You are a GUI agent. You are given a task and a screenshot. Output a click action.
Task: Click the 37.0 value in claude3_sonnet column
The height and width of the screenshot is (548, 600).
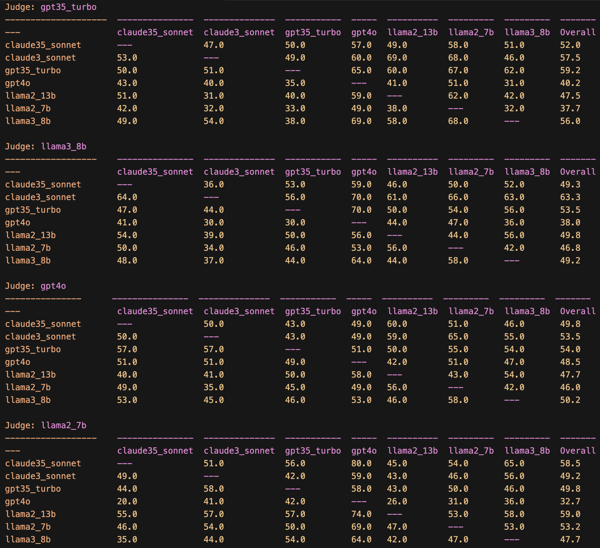[214, 261]
